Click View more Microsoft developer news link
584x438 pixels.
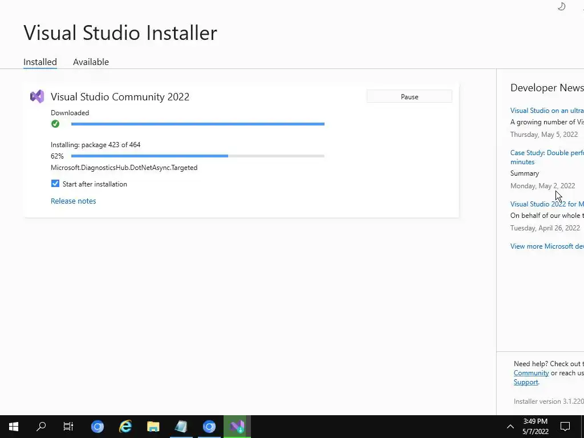point(547,246)
